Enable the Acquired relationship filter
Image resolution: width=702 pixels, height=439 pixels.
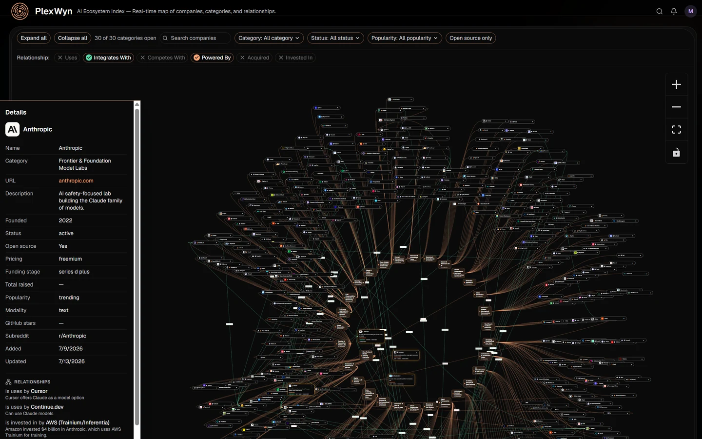(254, 58)
